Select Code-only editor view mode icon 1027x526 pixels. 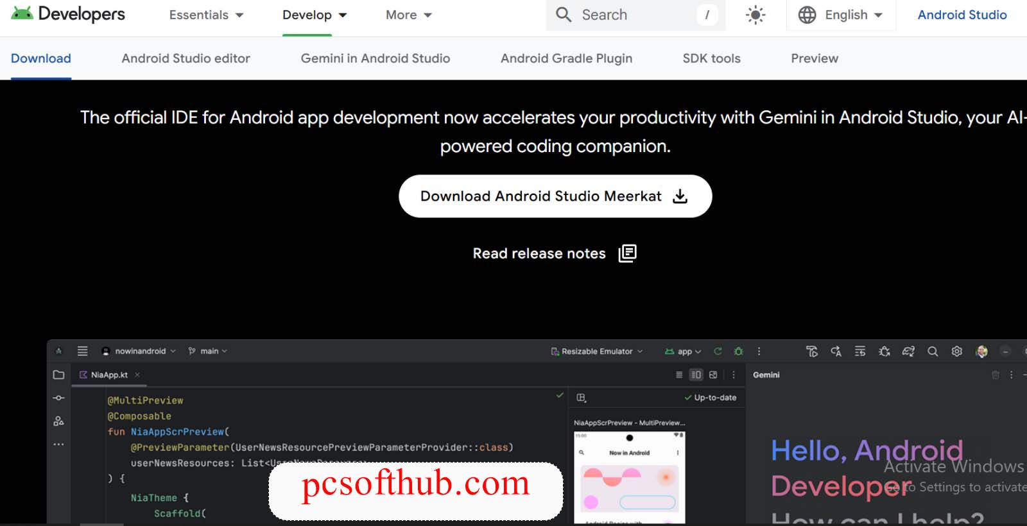click(x=679, y=375)
